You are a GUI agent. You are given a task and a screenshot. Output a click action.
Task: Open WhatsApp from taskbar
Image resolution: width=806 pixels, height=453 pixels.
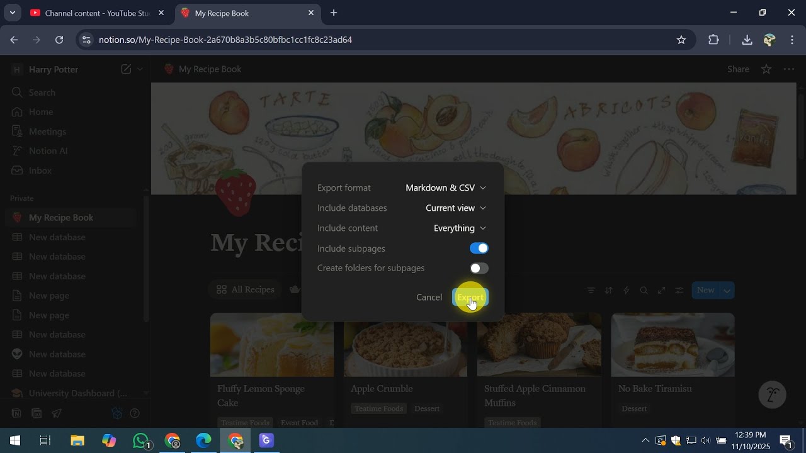(142, 440)
